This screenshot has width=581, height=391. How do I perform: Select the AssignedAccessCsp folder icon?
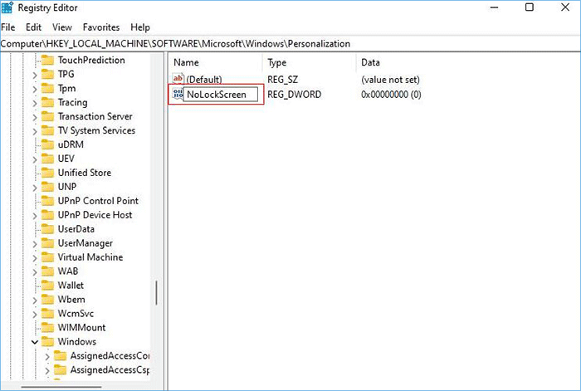click(60, 369)
